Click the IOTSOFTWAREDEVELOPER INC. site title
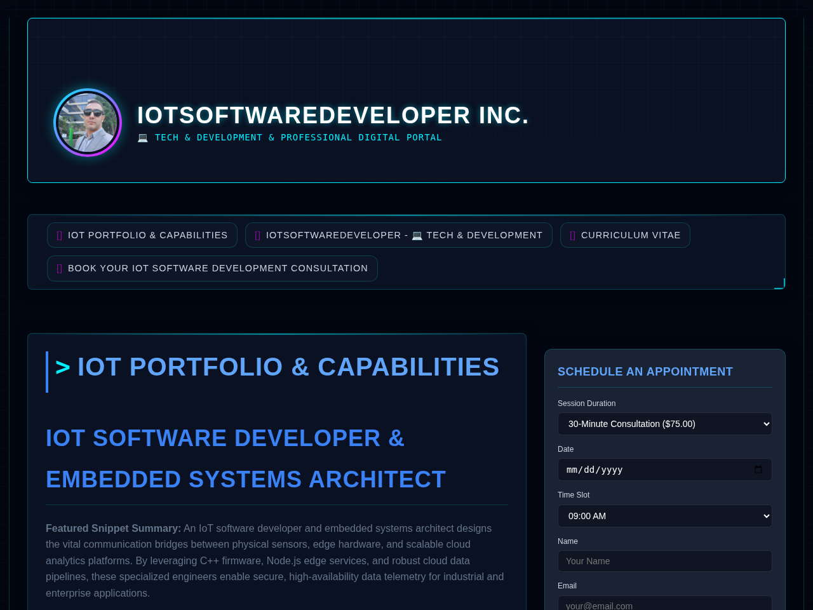This screenshot has width=813, height=610. click(x=333, y=116)
